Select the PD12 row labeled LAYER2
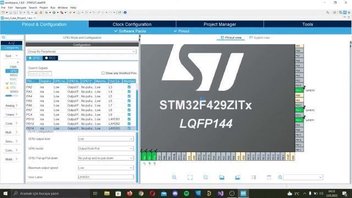The height and width of the screenshot is (198, 352). [x=81, y=124]
